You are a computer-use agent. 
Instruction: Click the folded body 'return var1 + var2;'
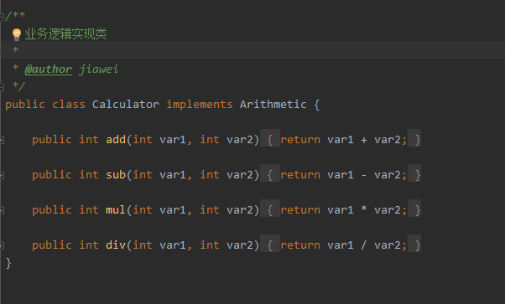344,140
